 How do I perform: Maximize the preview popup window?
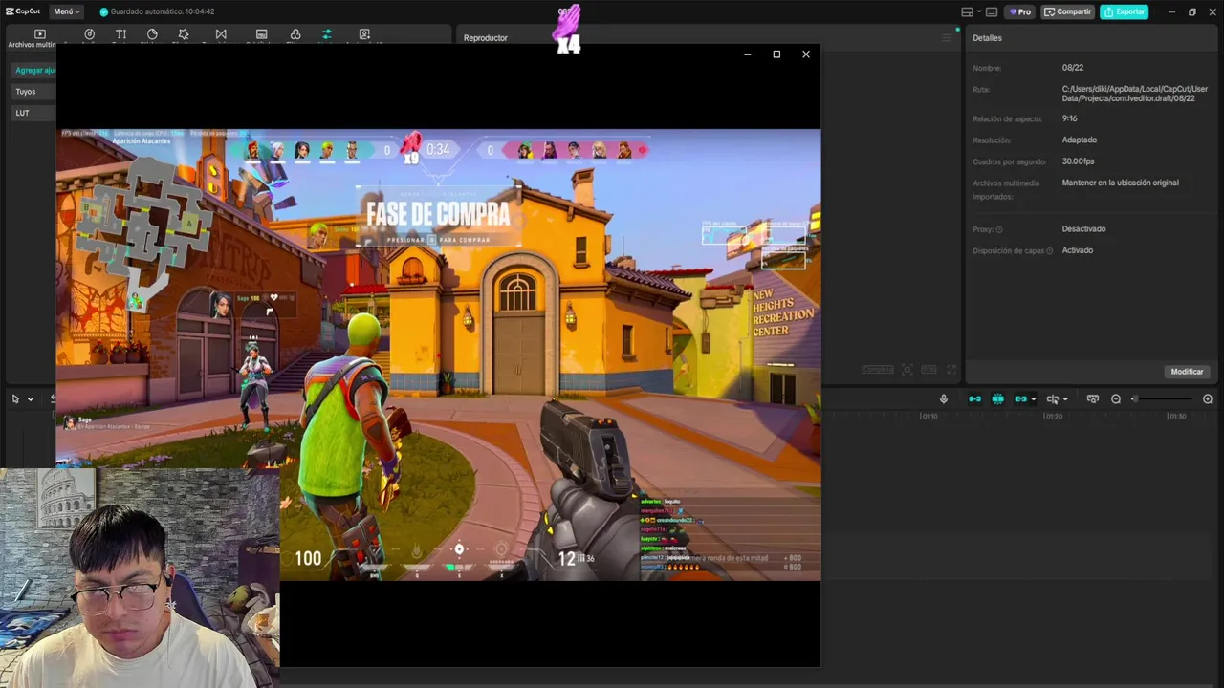click(776, 54)
